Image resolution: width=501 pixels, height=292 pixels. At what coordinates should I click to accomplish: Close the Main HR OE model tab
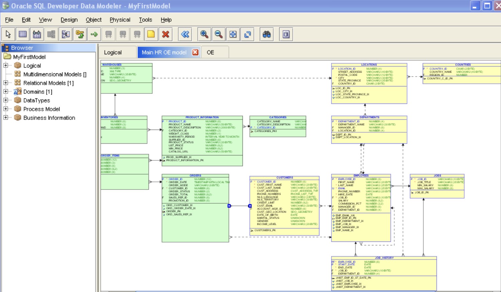pos(195,52)
